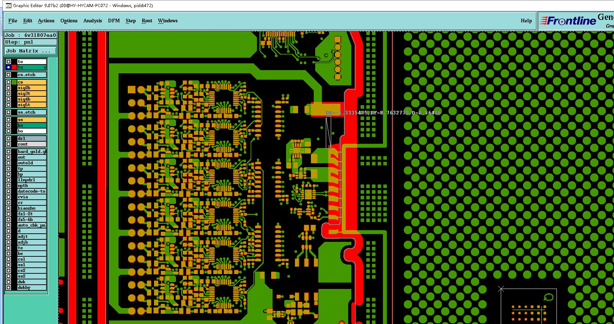Screen dimensions: 614x324
Task: Select the outold layer name
Action: 32,163
